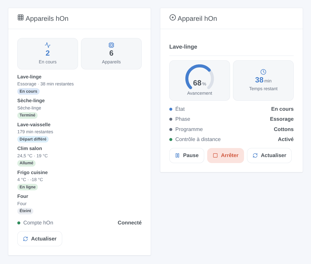Click 4 °C · -18 °C temperature text
This screenshot has width=311, height=264.
pos(30,180)
